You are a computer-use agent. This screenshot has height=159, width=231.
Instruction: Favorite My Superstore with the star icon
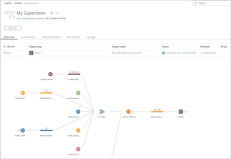pyautogui.click(x=51, y=13)
